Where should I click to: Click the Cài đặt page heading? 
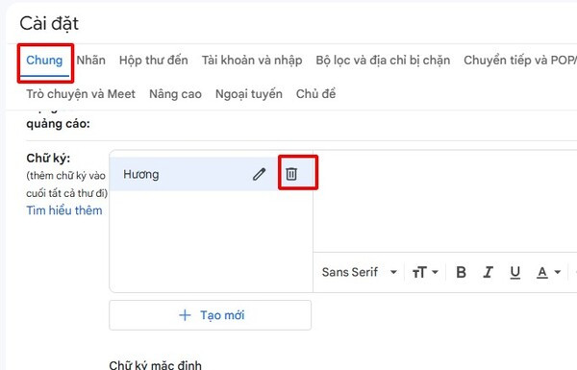(49, 23)
